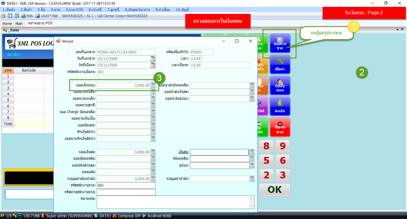Click the เปิดกะ open shift button
The image size is (407, 219).
pyautogui.click(x=280, y=65)
